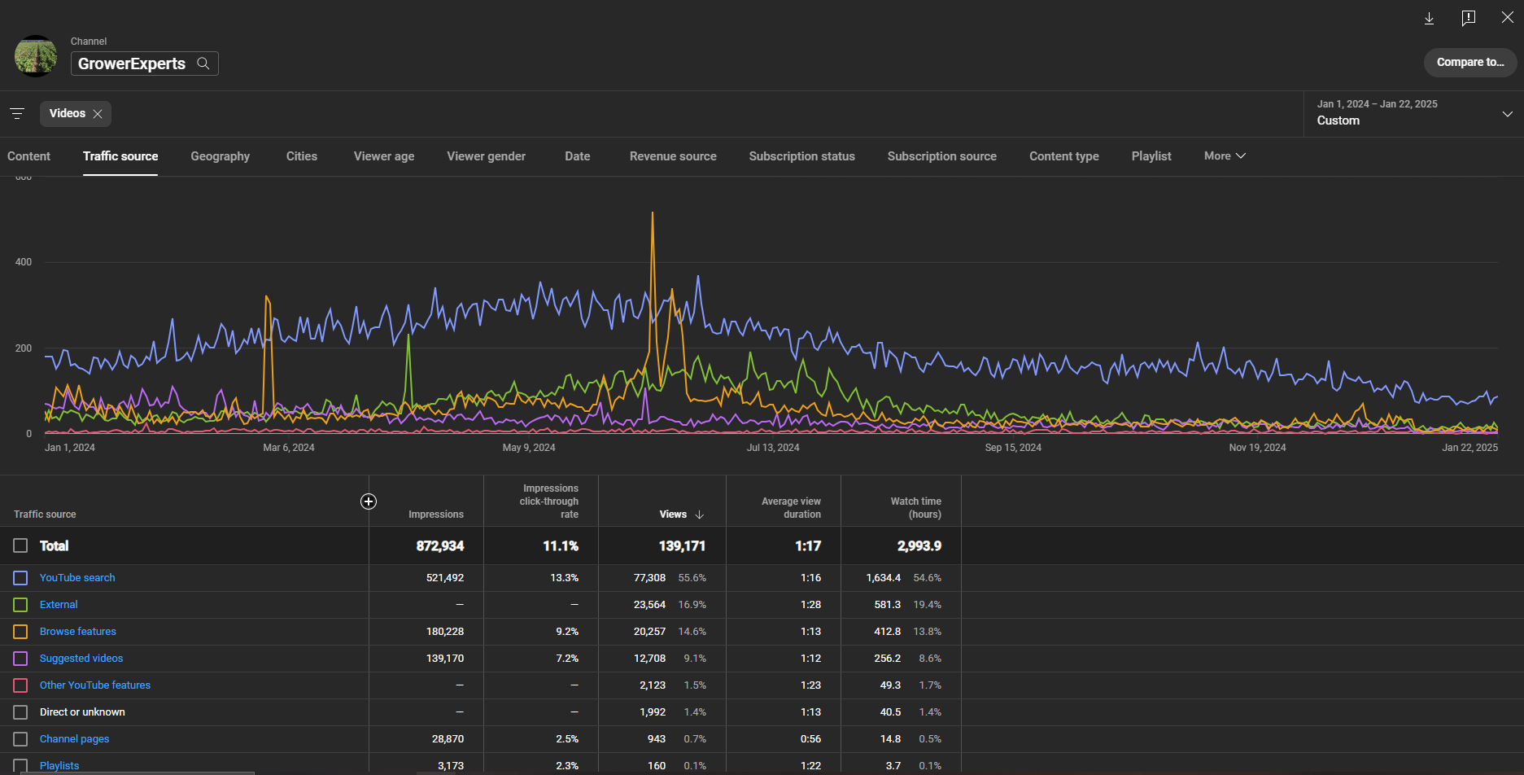Open the filter lines icon
Viewport: 1524px width, 775px height.
pos(17,113)
